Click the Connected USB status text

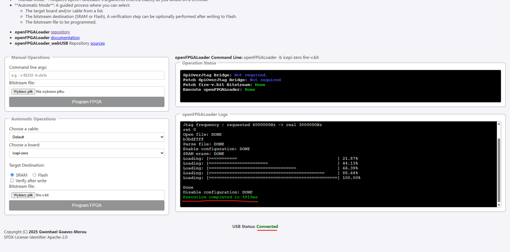point(267,227)
